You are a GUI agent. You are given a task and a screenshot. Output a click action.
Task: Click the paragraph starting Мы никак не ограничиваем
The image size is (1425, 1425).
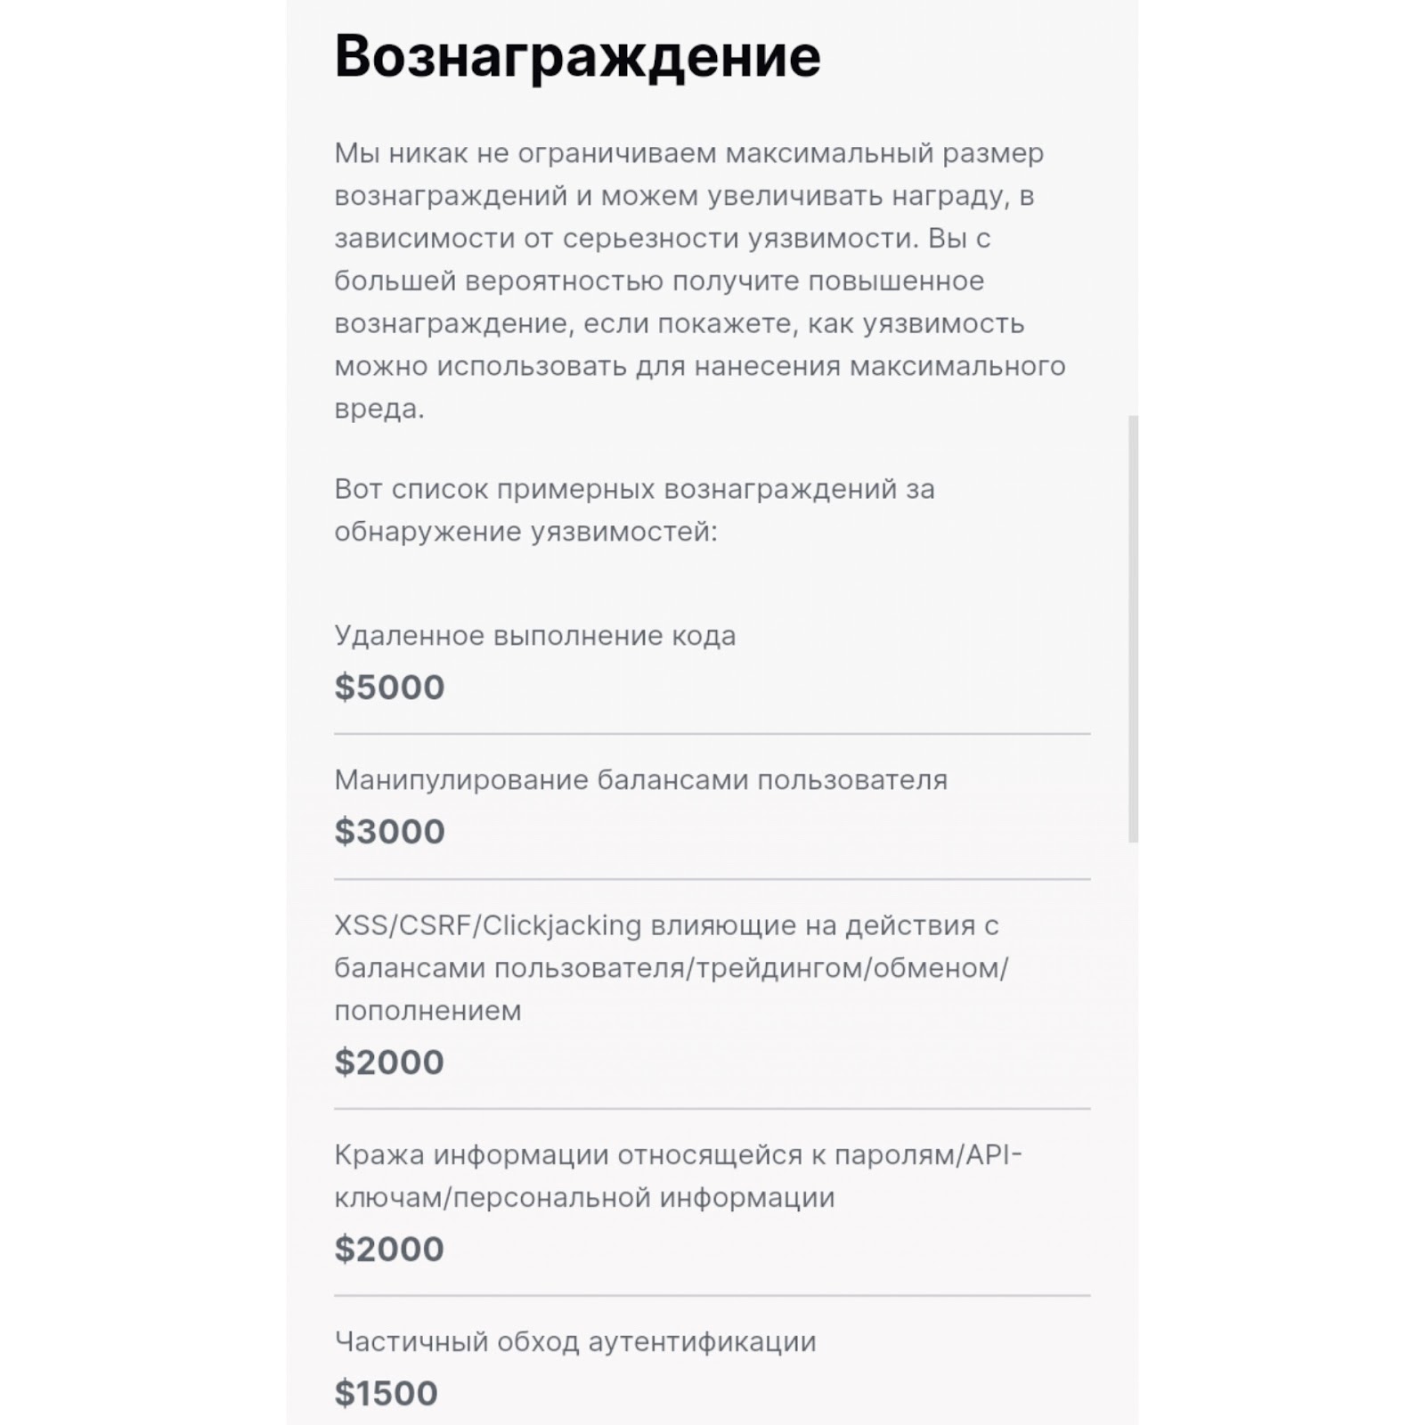tap(699, 281)
